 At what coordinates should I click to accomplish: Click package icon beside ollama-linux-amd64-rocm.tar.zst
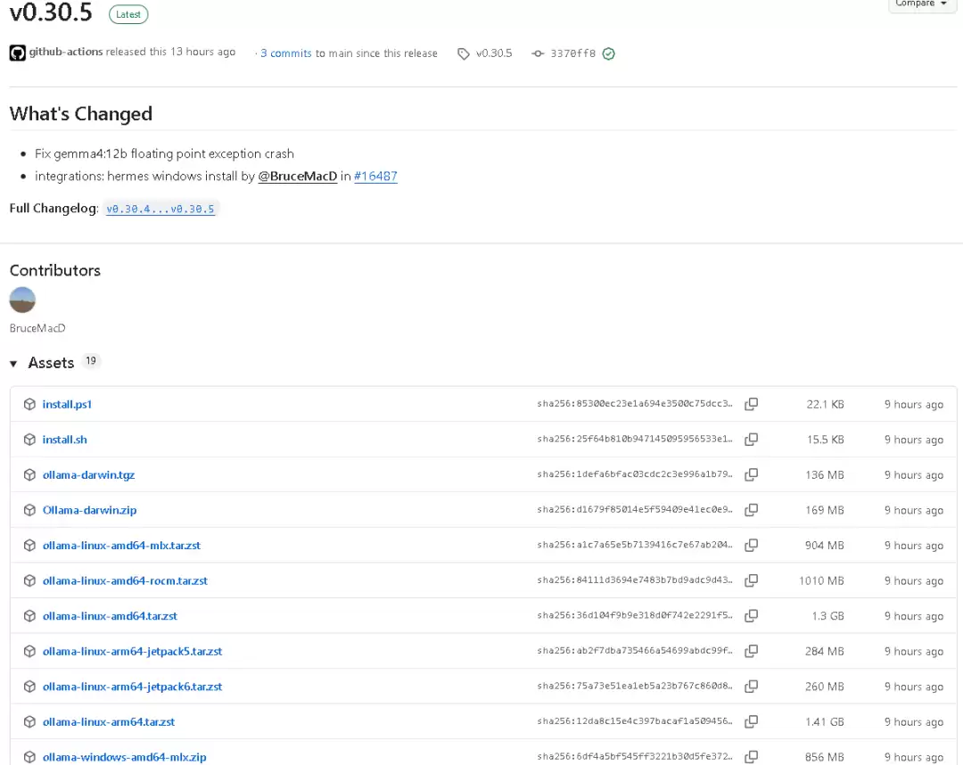click(x=29, y=580)
